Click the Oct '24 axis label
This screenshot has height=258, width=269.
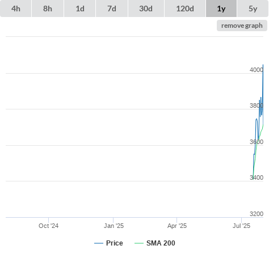(x=49, y=226)
